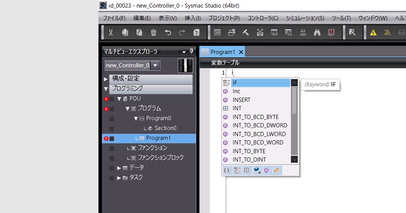Collapse the POU tree node
406x213 pixels.
click(x=119, y=99)
